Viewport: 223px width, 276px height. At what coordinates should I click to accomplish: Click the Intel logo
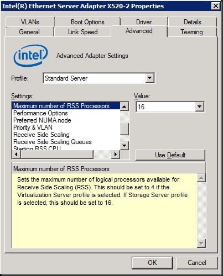point(30,56)
